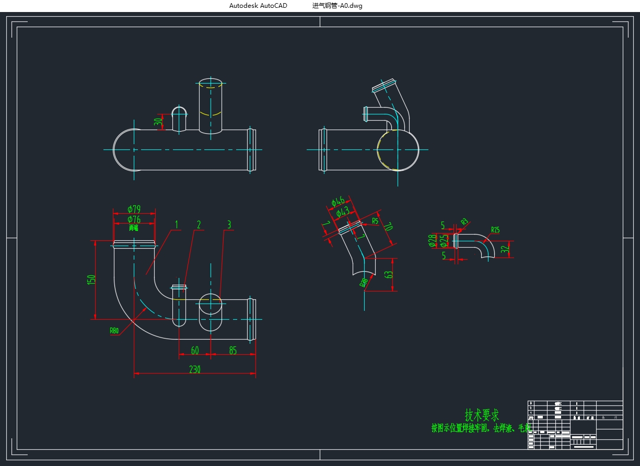
Task: Click the 30 dimension in top-left view
Action: point(158,123)
